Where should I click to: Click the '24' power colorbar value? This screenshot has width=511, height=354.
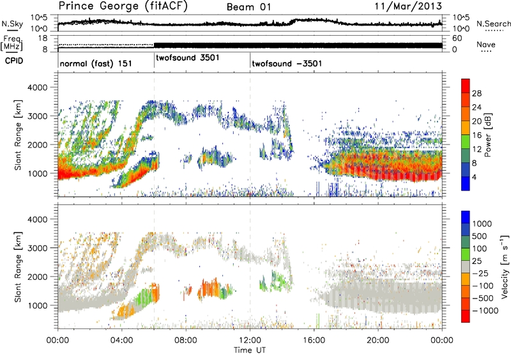pyautogui.click(x=477, y=107)
